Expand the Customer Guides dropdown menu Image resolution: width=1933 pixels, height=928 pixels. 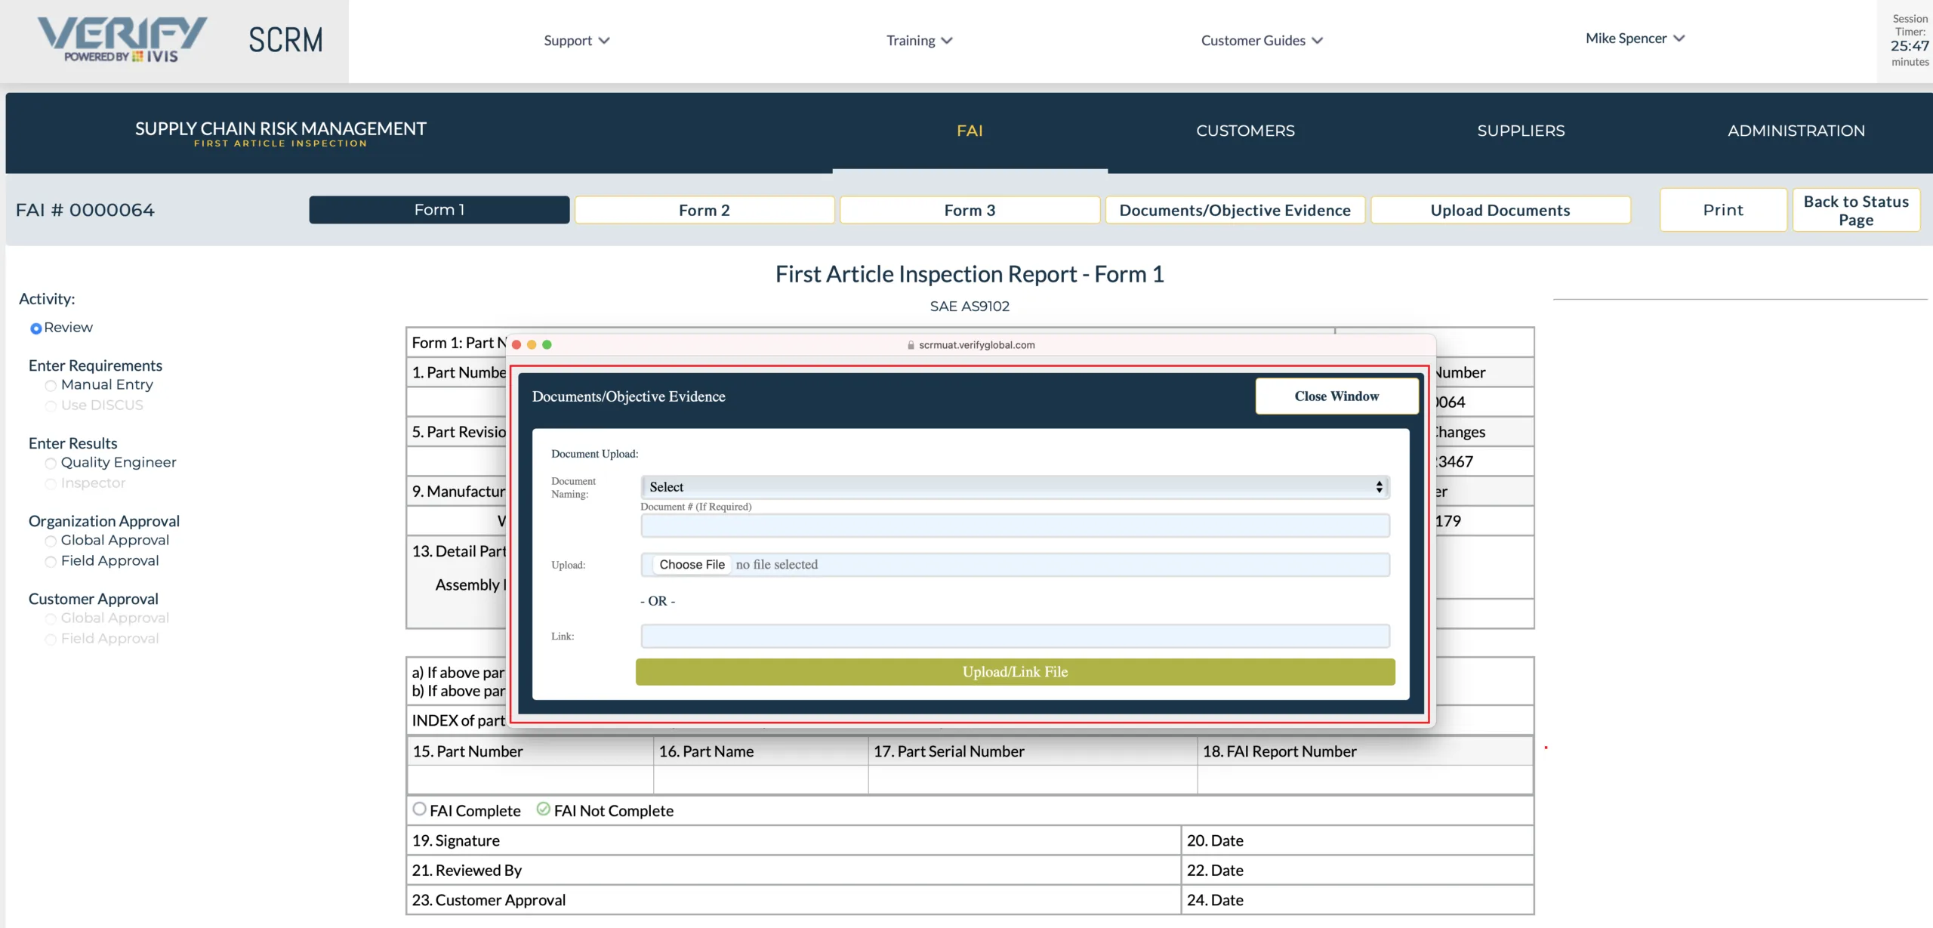1262,41
